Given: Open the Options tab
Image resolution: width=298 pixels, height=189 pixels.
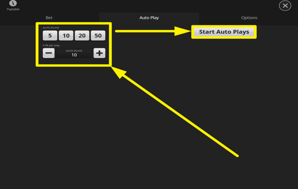Looking at the screenshot, I should tap(249, 18).
